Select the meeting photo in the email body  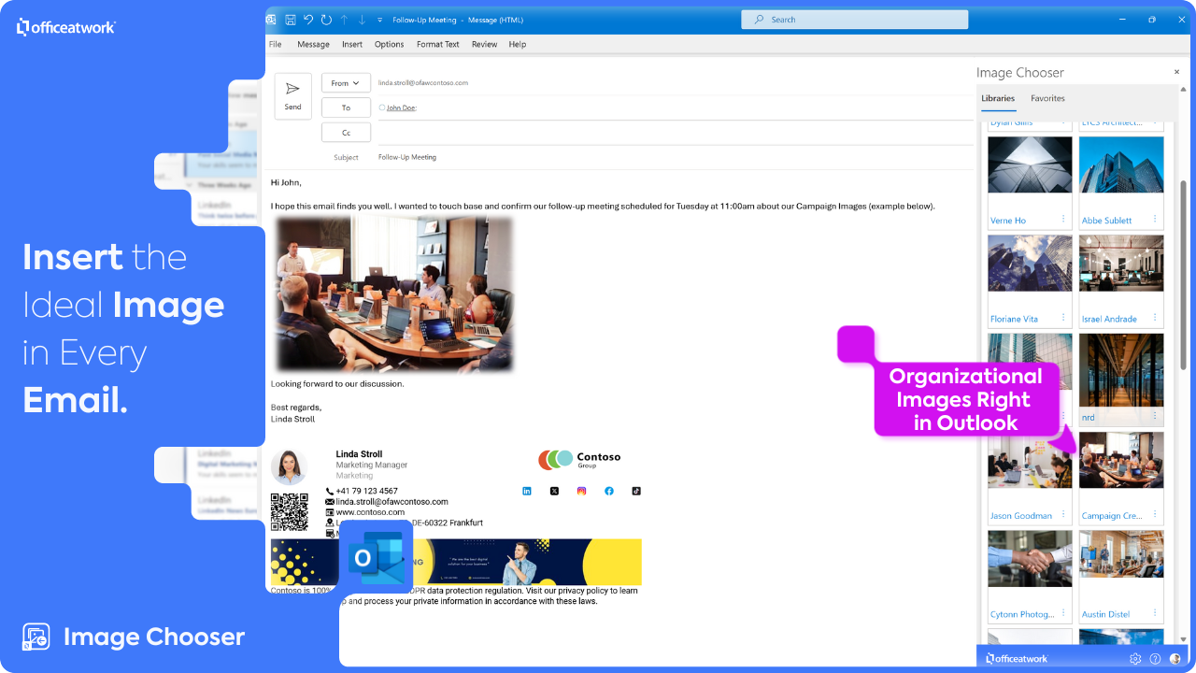(393, 294)
